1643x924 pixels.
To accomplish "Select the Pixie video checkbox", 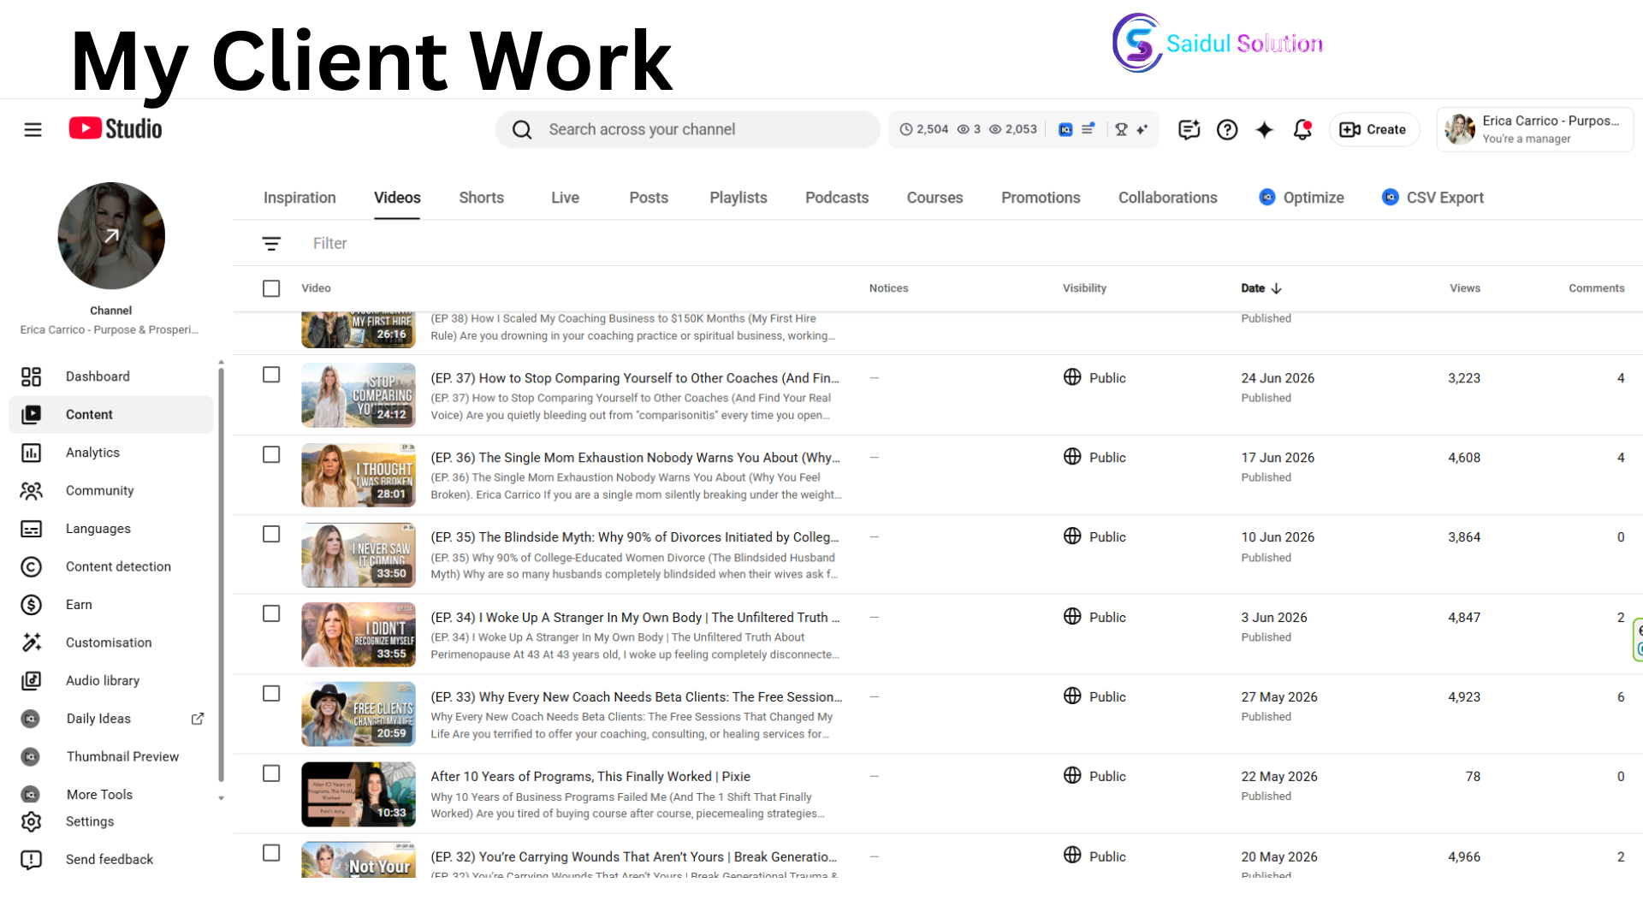I will 271,773.
